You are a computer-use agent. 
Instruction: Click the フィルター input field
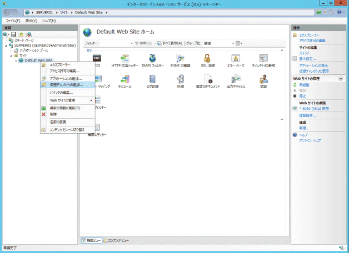click(114, 43)
